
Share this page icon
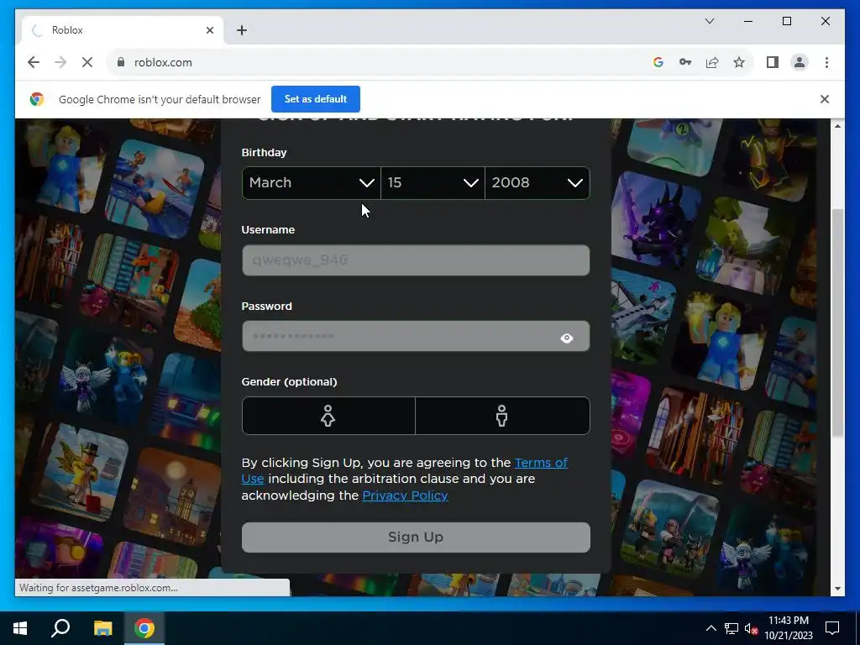click(712, 62)
